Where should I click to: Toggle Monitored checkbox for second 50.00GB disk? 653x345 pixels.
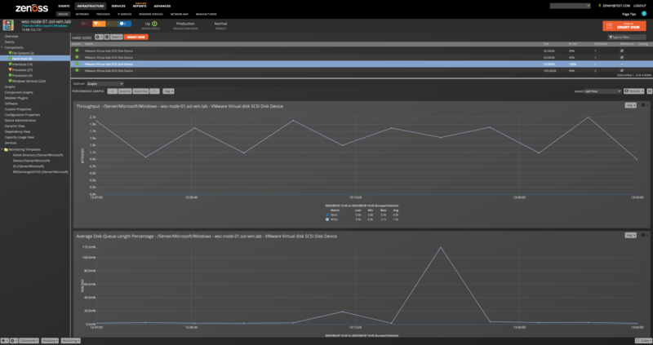tap(622, 57)
